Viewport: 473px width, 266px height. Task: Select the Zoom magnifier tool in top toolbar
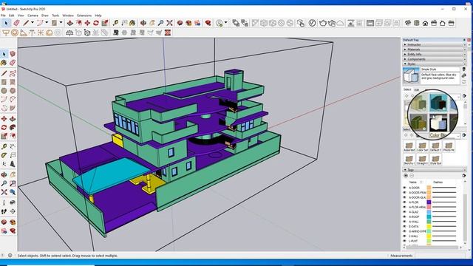click(x=161, y=23)
